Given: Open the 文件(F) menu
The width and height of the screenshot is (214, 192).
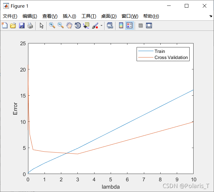Looking at the screenshot, I should pyautogui.click(x=10, y=16).
